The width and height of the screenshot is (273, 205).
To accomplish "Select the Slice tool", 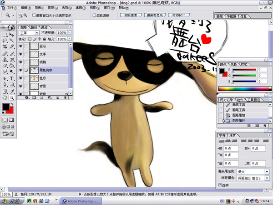I will pyautogui.click(x=11, y=46).
